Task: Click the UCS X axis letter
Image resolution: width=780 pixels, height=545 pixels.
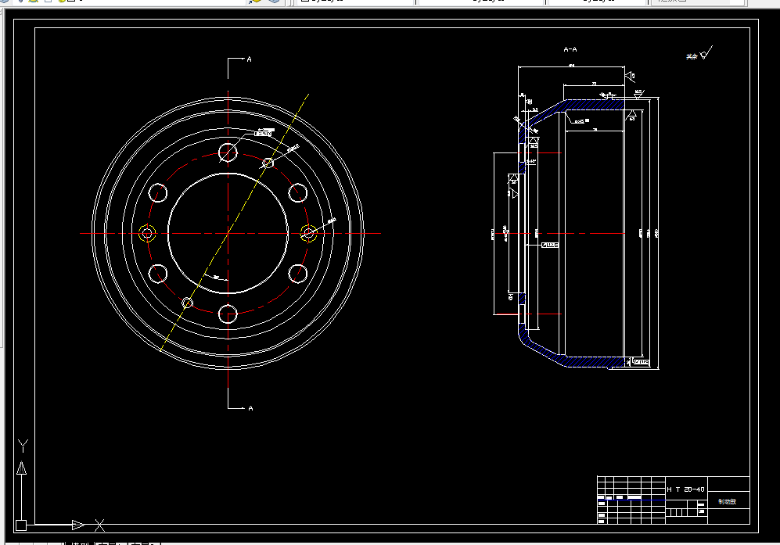Action: 100,525
